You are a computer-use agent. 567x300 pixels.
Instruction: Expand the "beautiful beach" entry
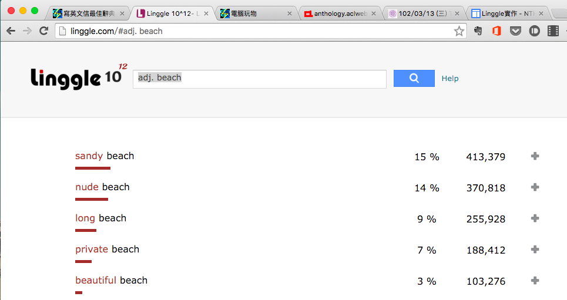pos(535,281)
